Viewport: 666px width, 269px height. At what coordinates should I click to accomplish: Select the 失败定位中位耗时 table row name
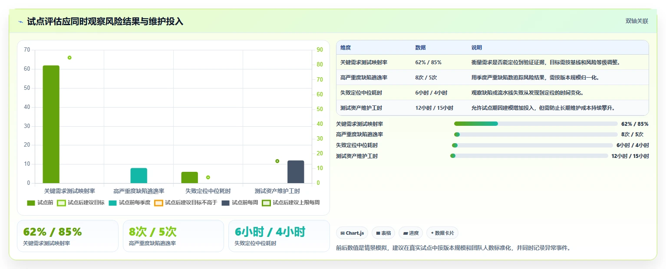point(361,93)
